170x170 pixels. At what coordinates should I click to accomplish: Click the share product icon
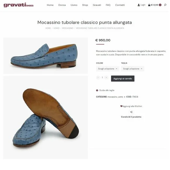coord(131,112)
